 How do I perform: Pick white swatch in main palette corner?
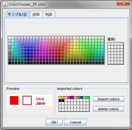click(x=10, y=38)
